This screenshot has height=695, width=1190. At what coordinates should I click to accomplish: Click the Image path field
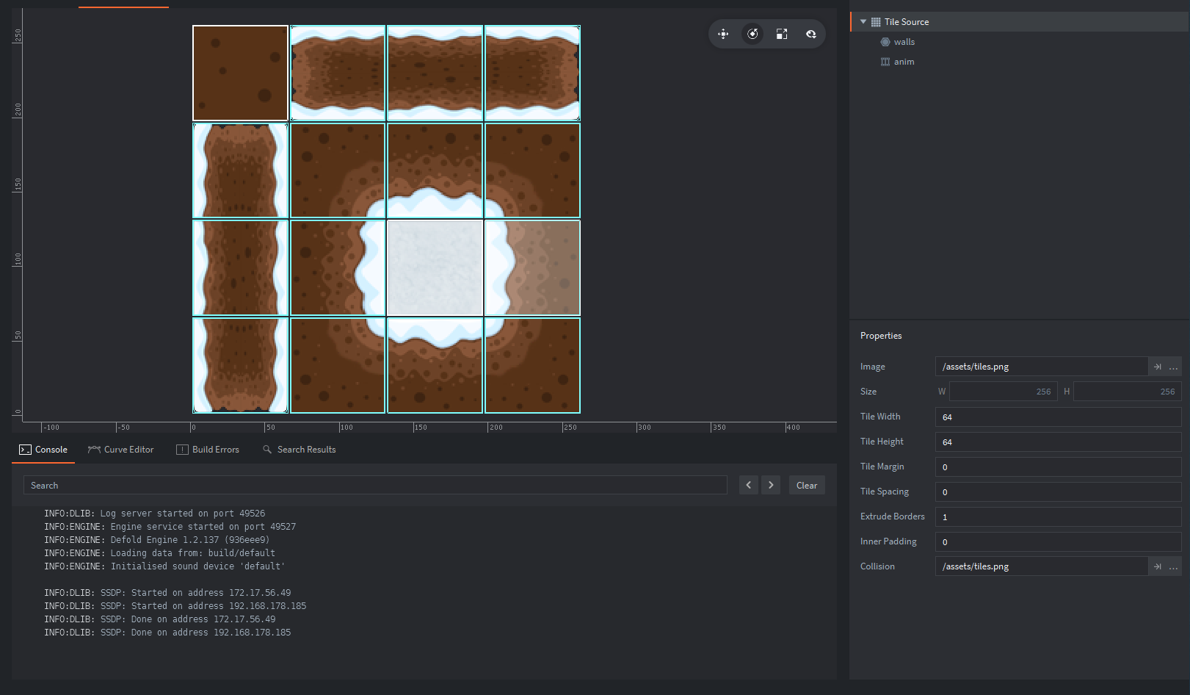pos(1041,367)
